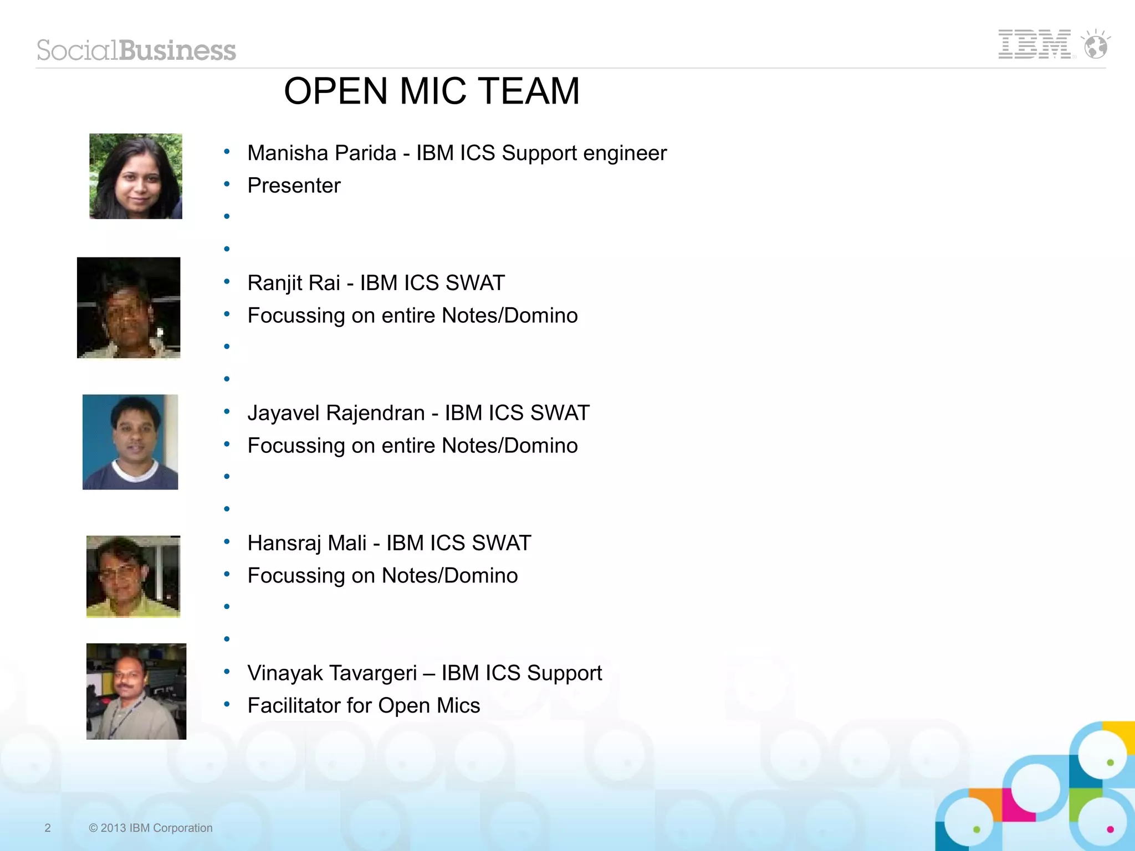The image size is (1135, 851).
Task: Click the Jayavel Rajendran text line
Action: [418, 413]
